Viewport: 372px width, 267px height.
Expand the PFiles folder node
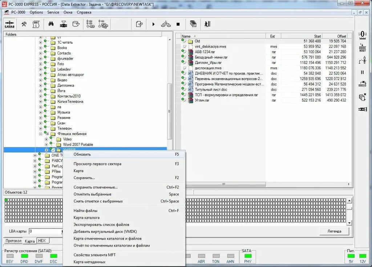(x=35, y=171)
